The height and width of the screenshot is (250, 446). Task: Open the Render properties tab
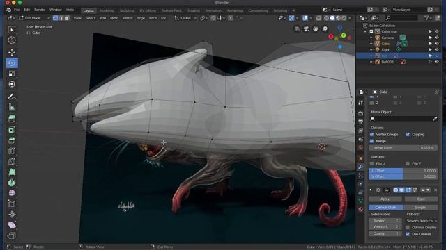pyautogui.click(x=361, y=113)
